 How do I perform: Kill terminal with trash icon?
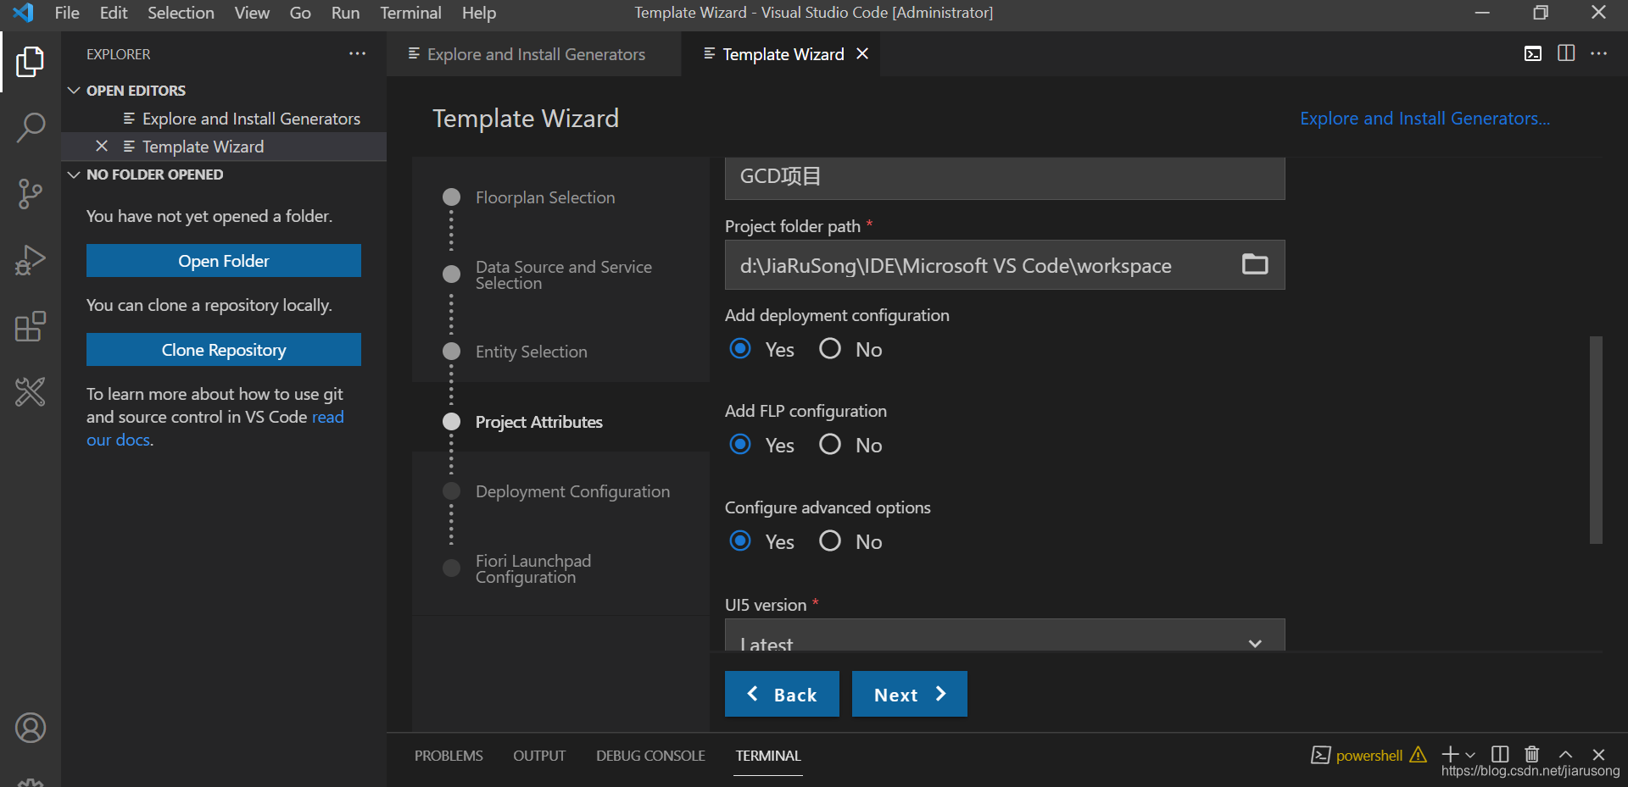coord(1532,755)
